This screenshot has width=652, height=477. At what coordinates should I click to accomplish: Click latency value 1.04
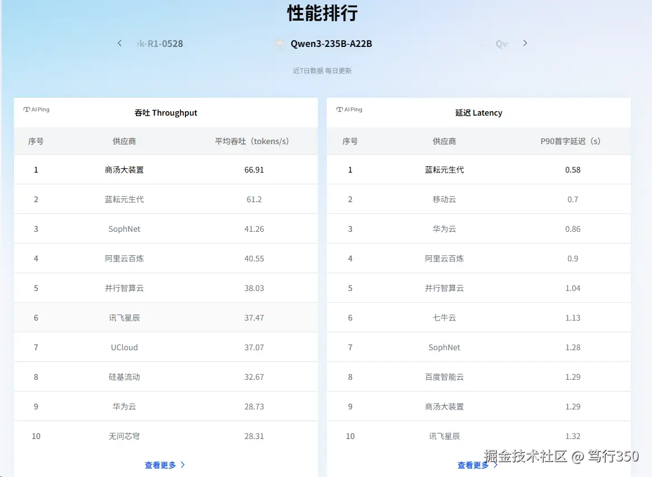(573, 288)
